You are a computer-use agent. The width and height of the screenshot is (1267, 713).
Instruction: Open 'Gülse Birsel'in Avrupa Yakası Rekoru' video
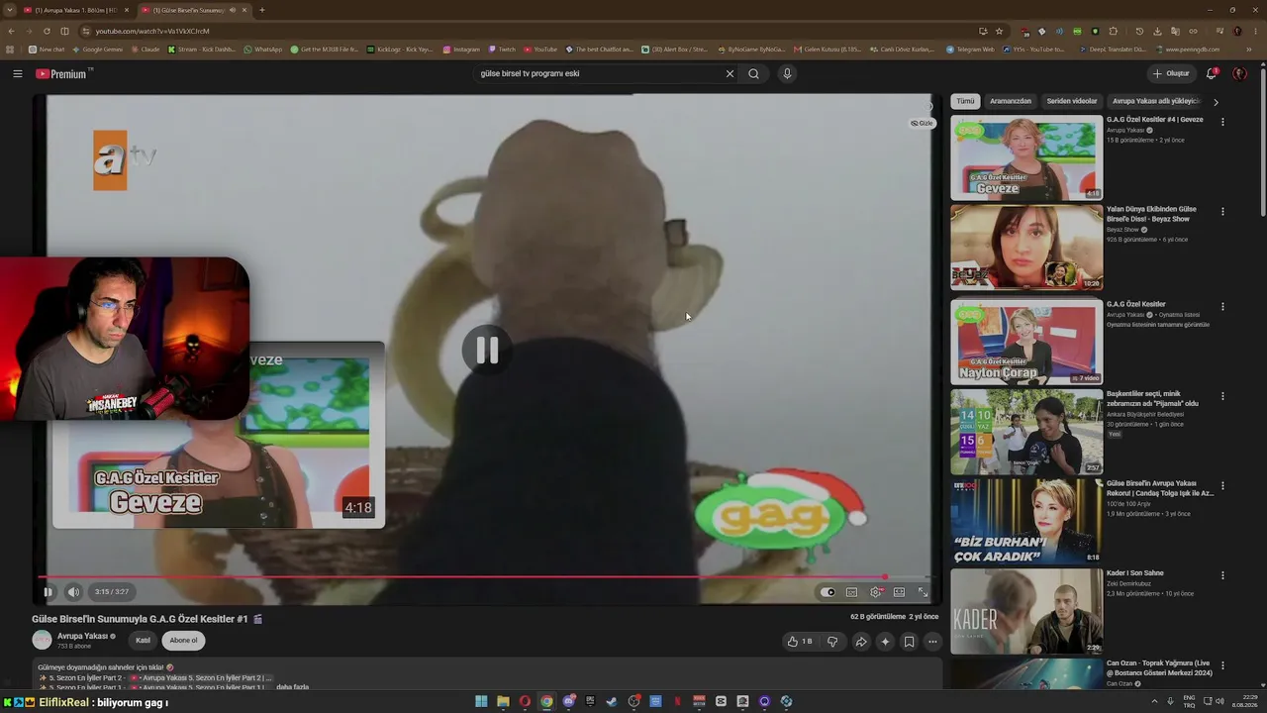point(1160,488)
